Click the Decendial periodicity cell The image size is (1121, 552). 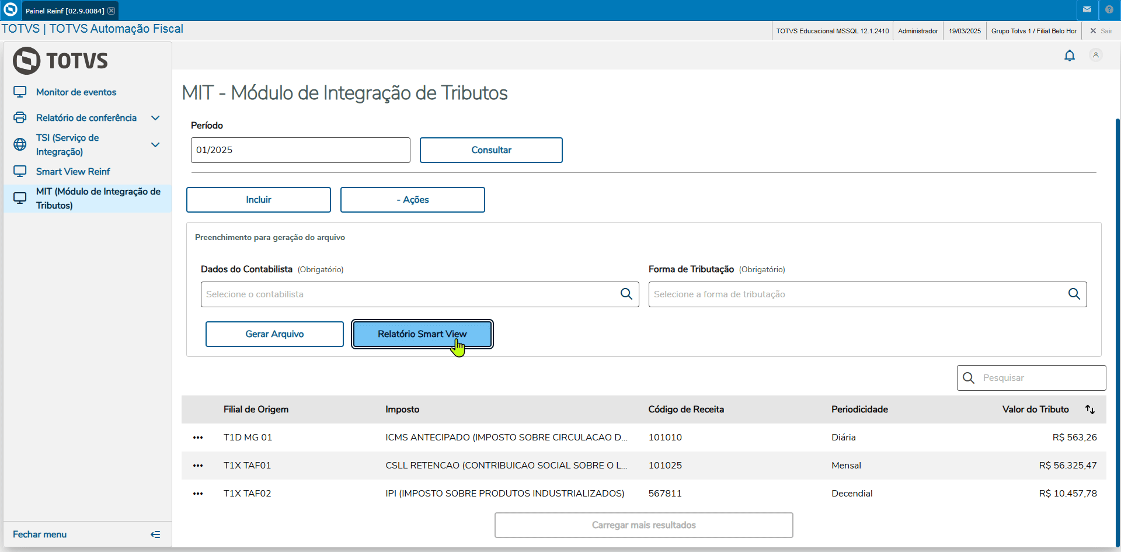852,494
